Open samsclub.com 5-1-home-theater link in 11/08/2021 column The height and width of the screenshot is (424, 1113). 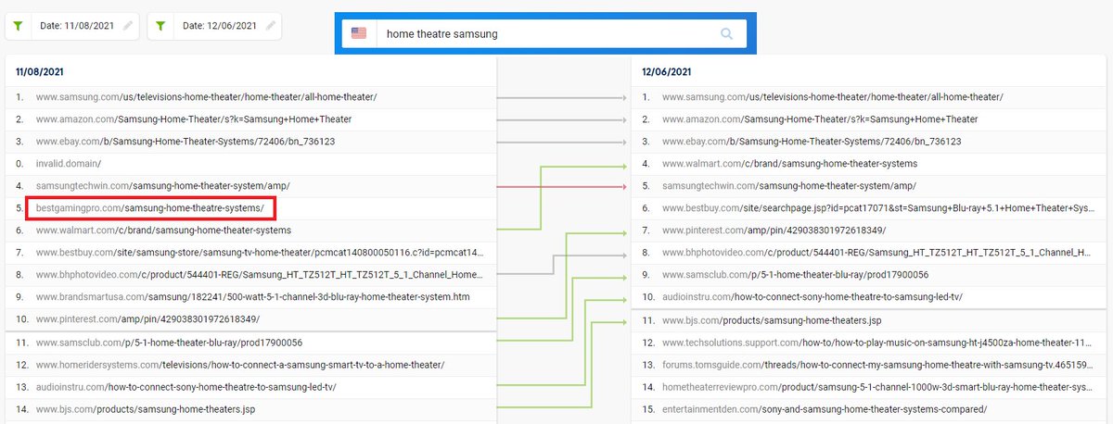(x=169, y=342)
